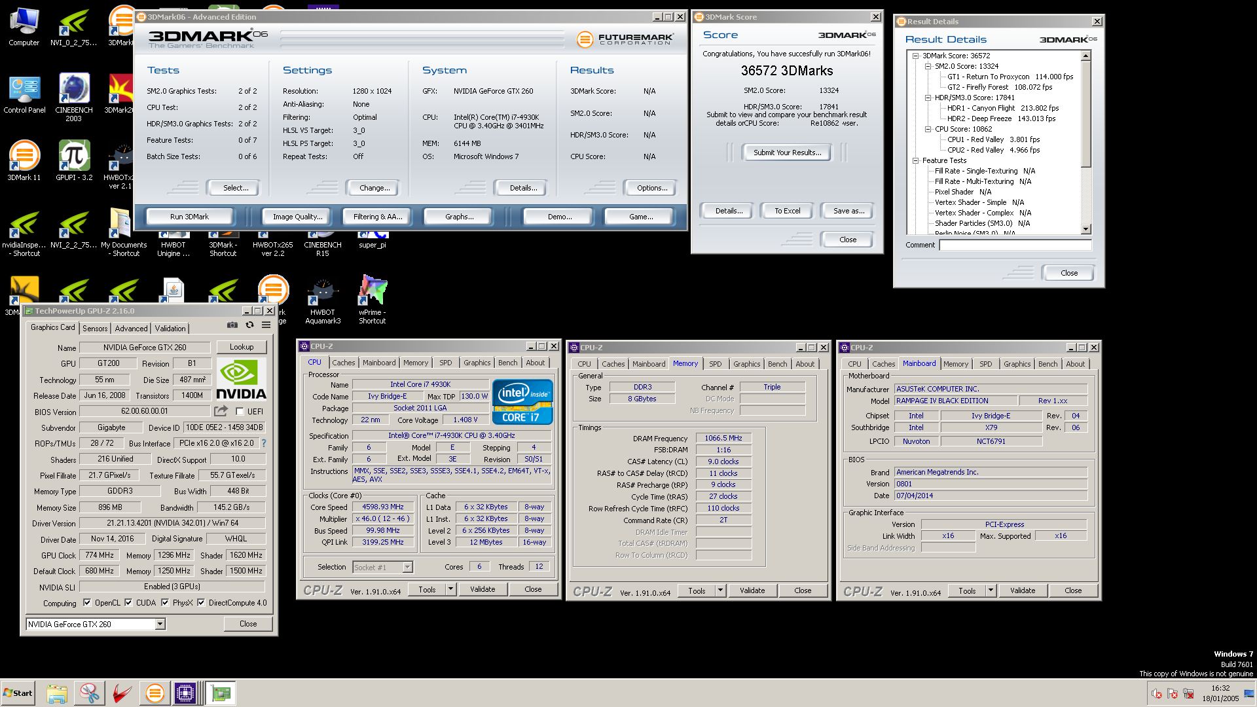Open Tools dropdown arrow in first CPU-Z window
Image resolution: width=1257 pixels, height=707 pixels.
tap(450, 589)
